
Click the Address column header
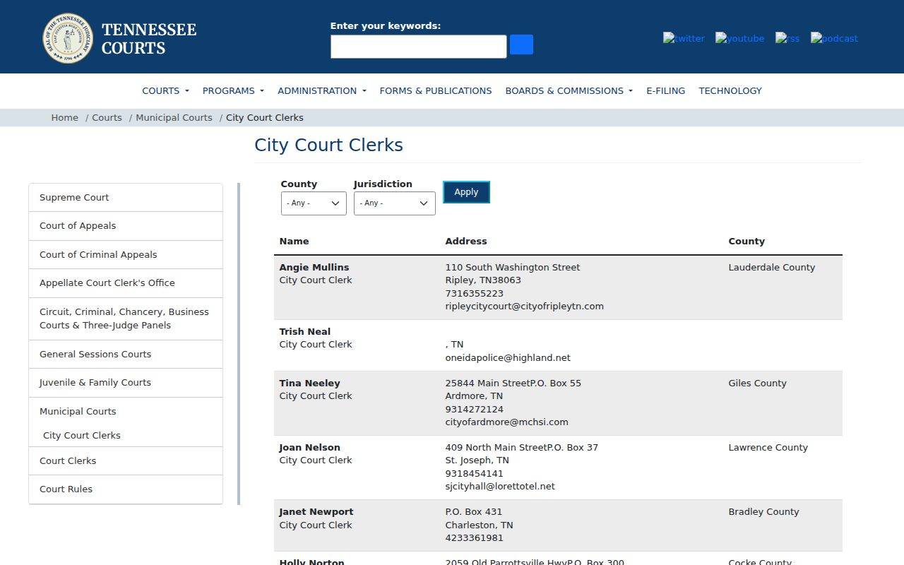[466, 242]
